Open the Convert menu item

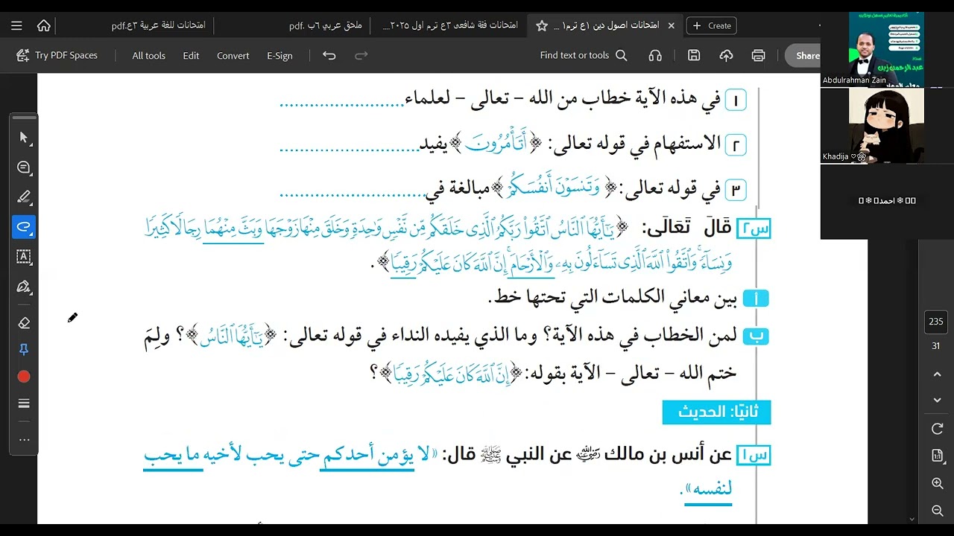[x=233, y=55]
